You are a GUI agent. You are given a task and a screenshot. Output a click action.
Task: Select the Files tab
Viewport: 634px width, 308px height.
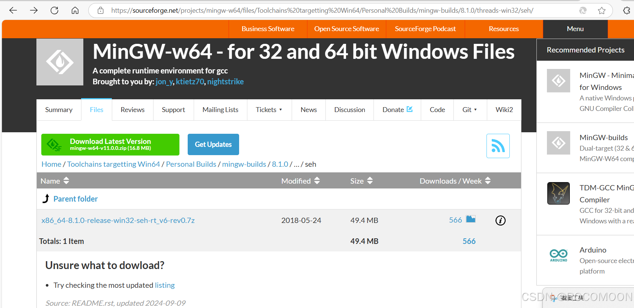(x=96, y=110)
